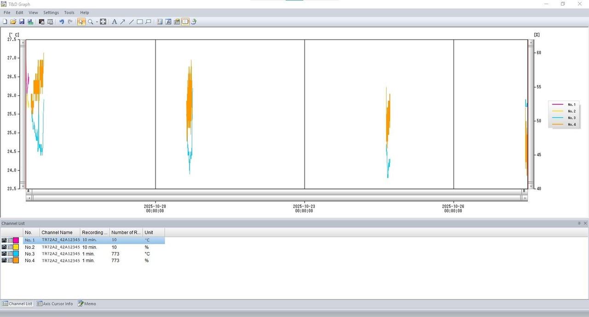Toggle graph visibility for channel No. 1
This screenshot has width=589, height=317.
click(x=4, y=241)
